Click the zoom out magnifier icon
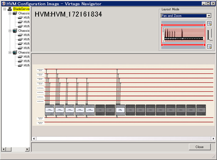Viewport: 217px width, 160px height. [x=209, y=46]
